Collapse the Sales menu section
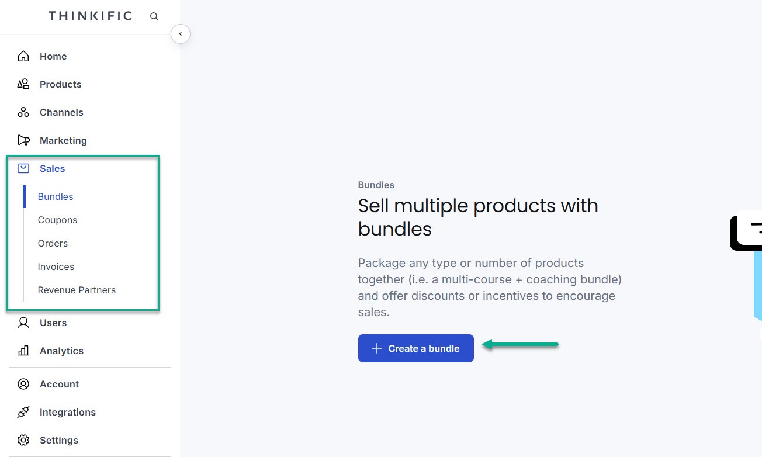The height and width of the screenshot is (457, 762). click(x=52, y=168)
